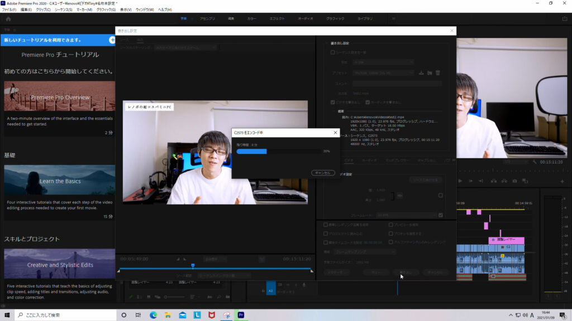The width and height of the screenshot is (572, 321).
Task: Click the project panel pencil icon
Action: pos(131,297)
